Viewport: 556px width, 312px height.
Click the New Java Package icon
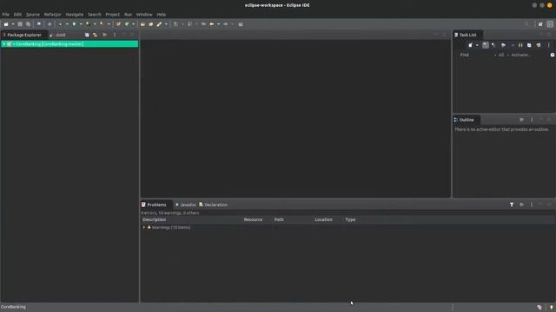pyautogui.click(x=118, y=24)
